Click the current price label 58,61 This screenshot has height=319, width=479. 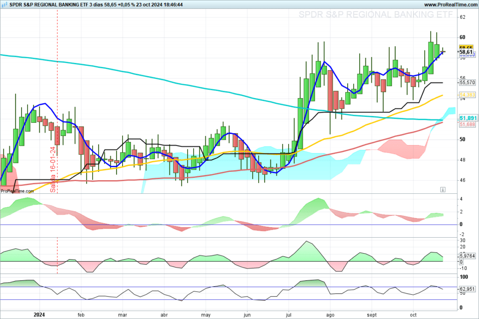point(466,52)
